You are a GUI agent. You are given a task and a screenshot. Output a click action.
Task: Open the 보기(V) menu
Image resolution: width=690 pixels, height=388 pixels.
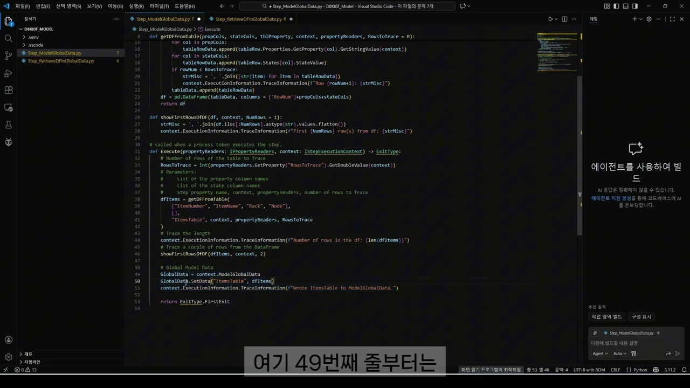[x=95, y=6]
